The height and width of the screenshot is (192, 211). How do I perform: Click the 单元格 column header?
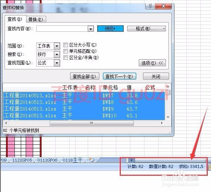pyautogui.click(x=110, y=87)
